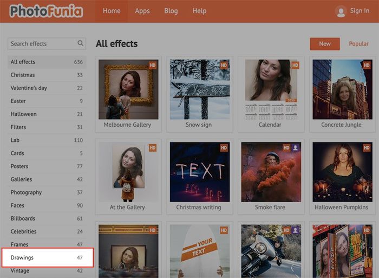379x278 pixels.
Task: Open the city billboards effect thumbnail
Action: pyautogui.click(x=342, y=251)
